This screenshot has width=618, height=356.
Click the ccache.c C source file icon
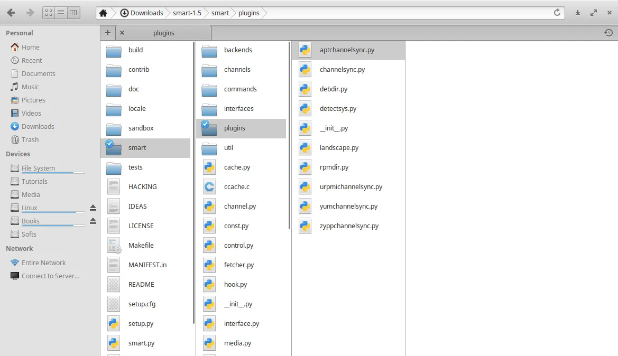click(209, 186)
